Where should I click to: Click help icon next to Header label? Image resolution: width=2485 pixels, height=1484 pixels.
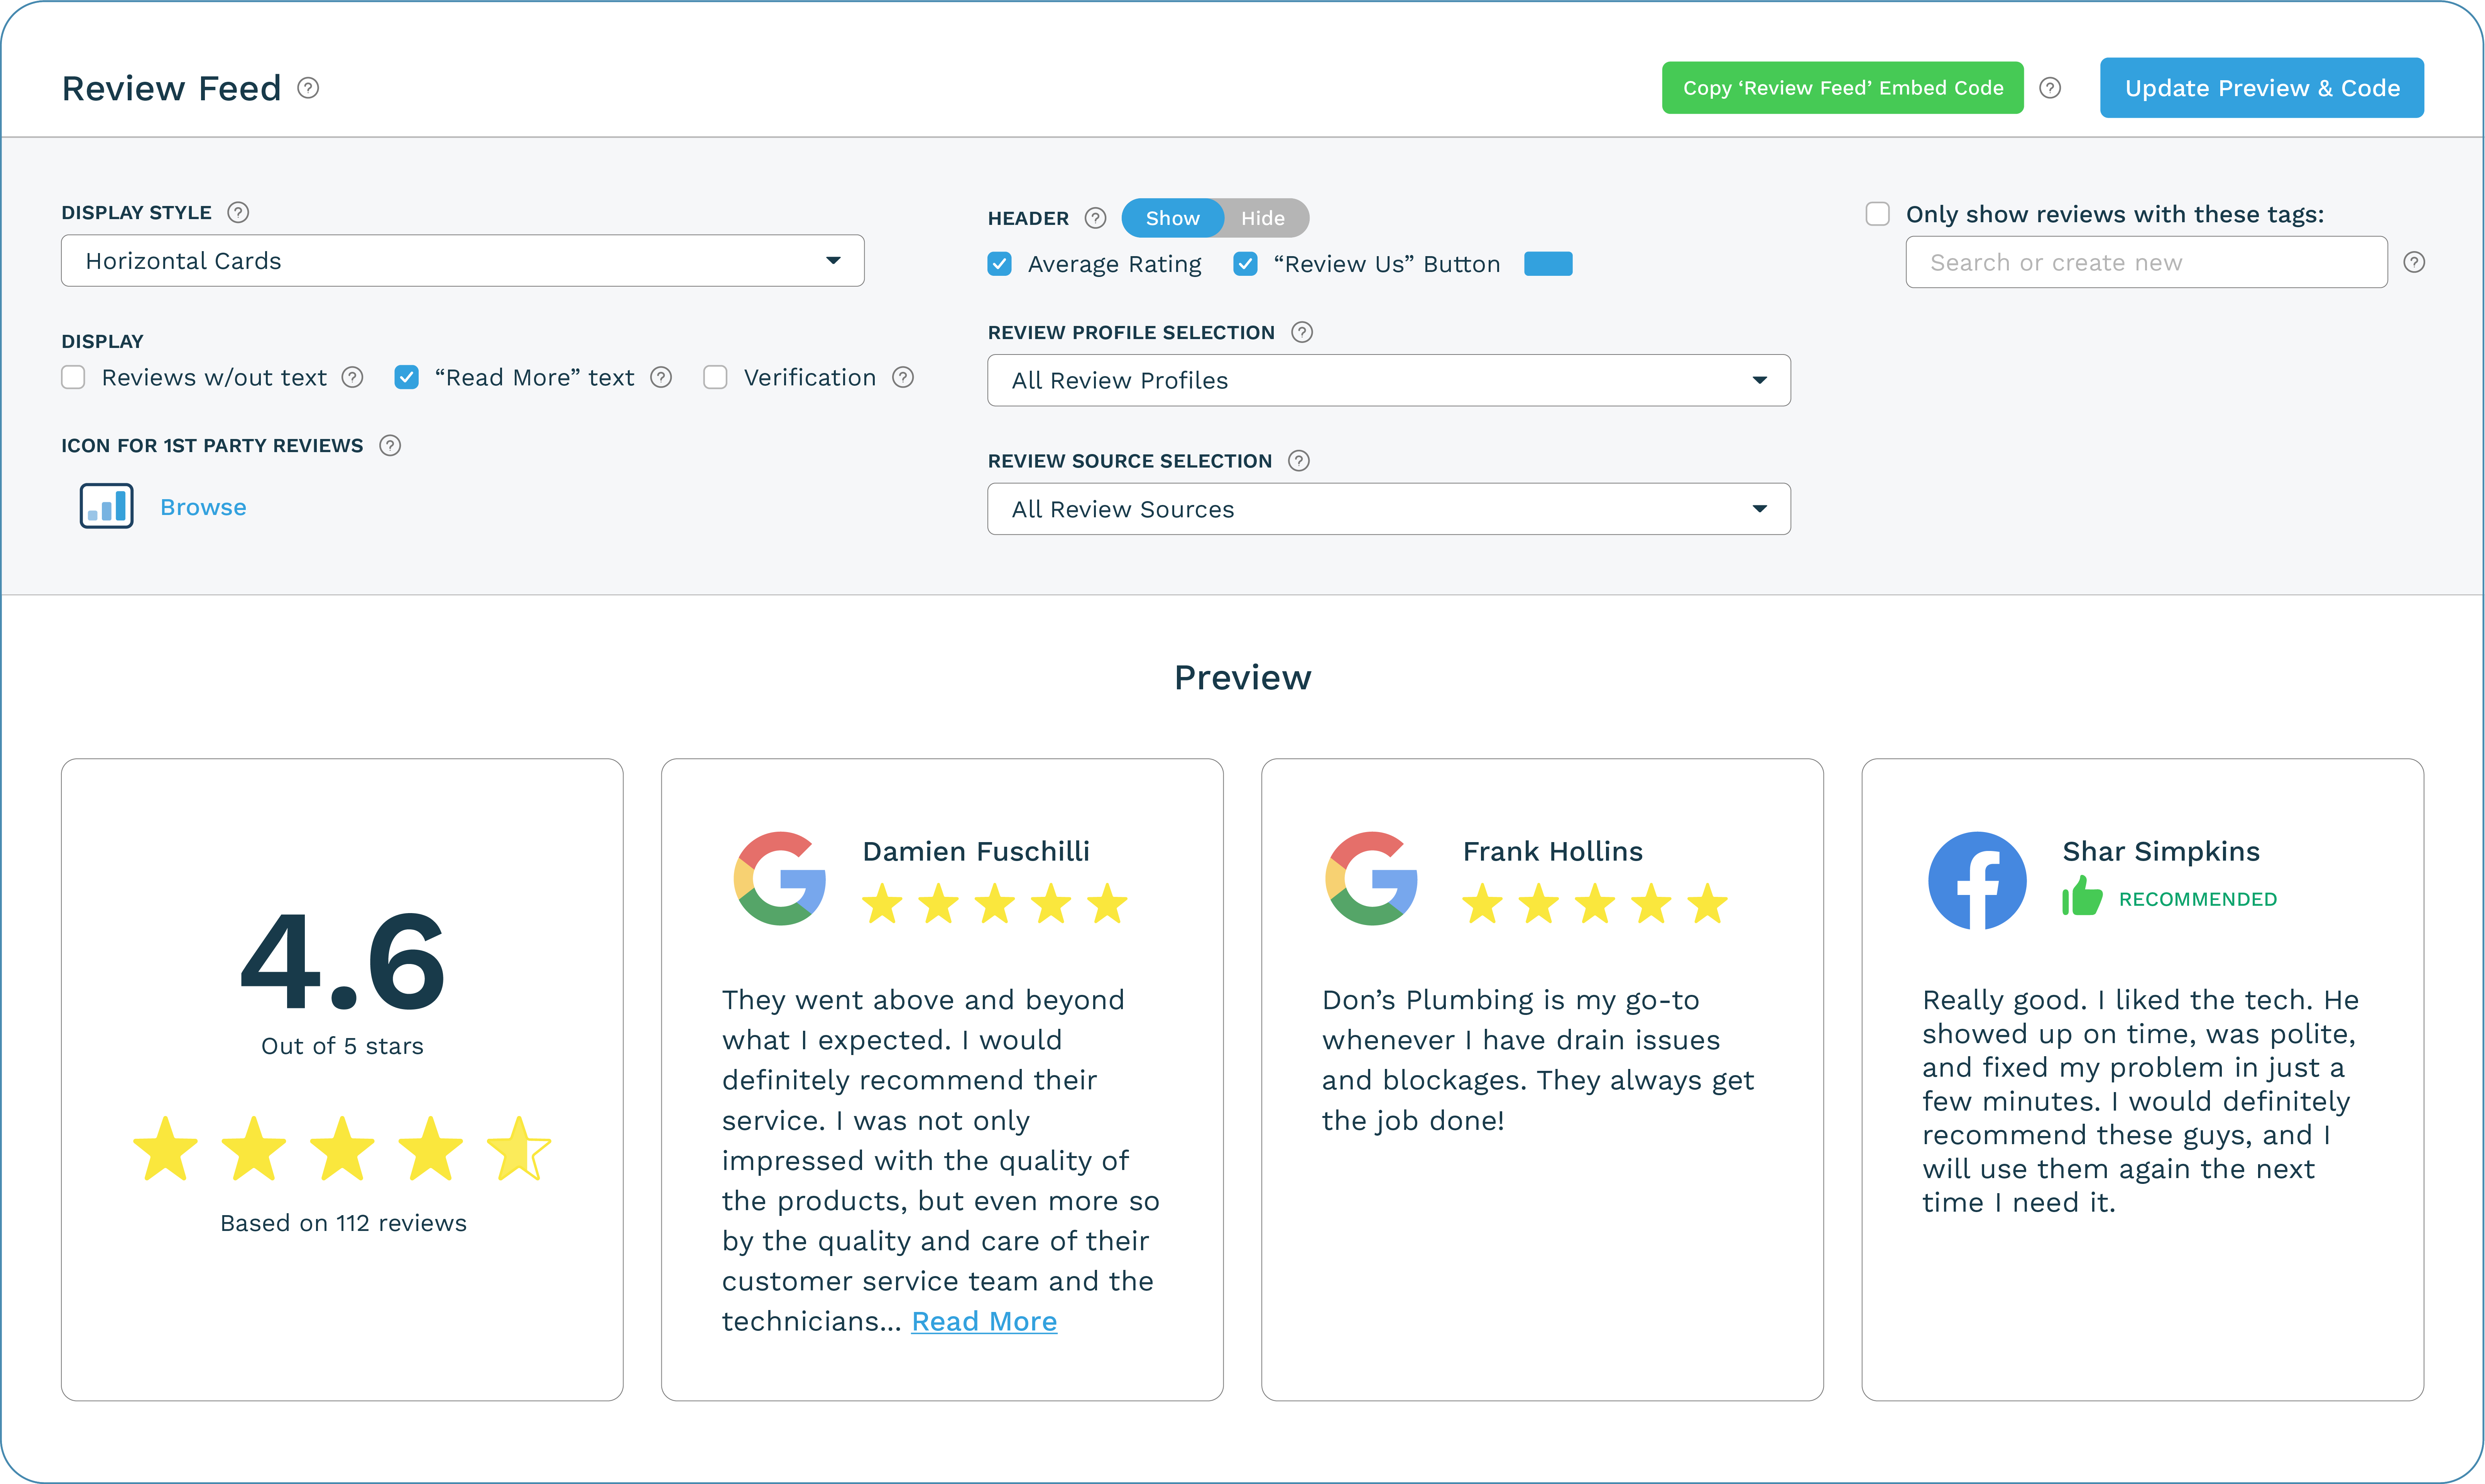(x=1095, y=218)
